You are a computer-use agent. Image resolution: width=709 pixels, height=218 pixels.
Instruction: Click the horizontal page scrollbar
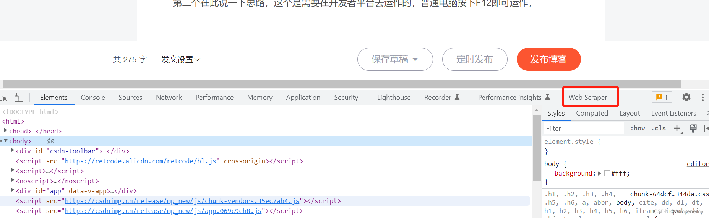pos(342,84)
